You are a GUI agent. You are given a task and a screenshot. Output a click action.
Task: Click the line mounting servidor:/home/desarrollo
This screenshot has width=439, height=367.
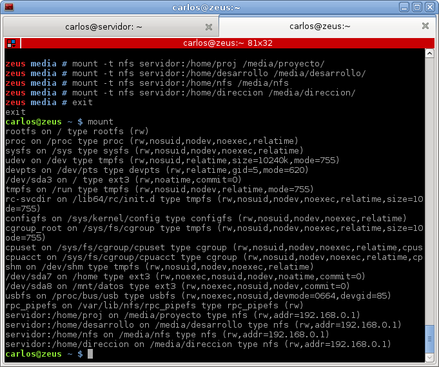[186, 74]
